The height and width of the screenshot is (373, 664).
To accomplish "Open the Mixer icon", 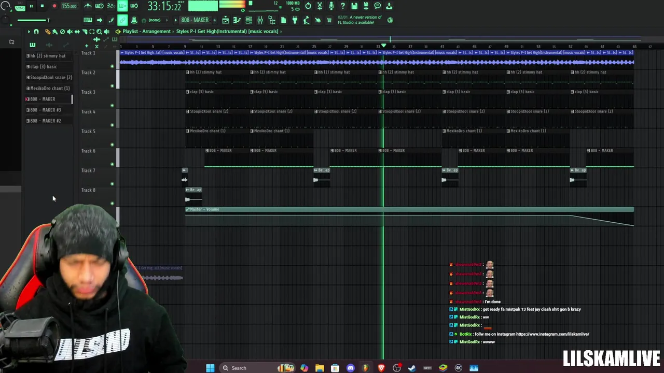I will coord(260,20).
